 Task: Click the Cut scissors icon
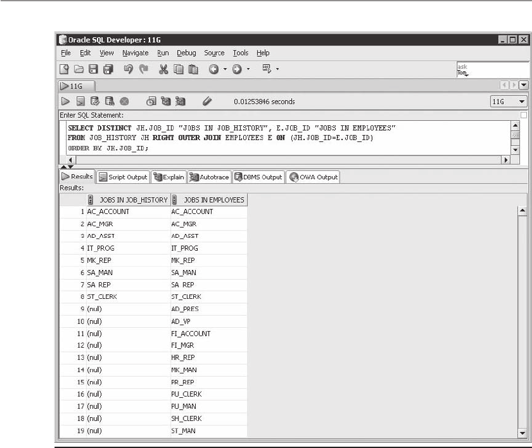click(164, 69)
